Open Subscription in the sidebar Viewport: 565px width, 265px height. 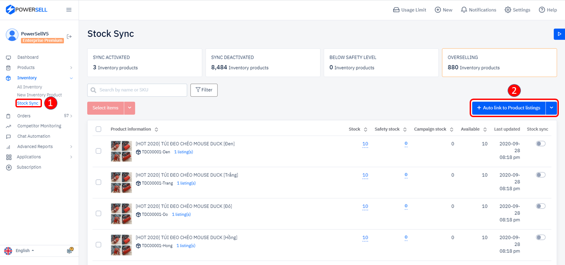click(29, 167)
